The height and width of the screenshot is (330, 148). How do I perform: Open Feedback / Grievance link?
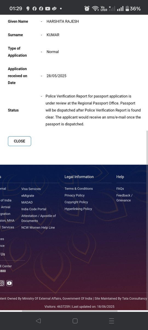pos(124,198)
